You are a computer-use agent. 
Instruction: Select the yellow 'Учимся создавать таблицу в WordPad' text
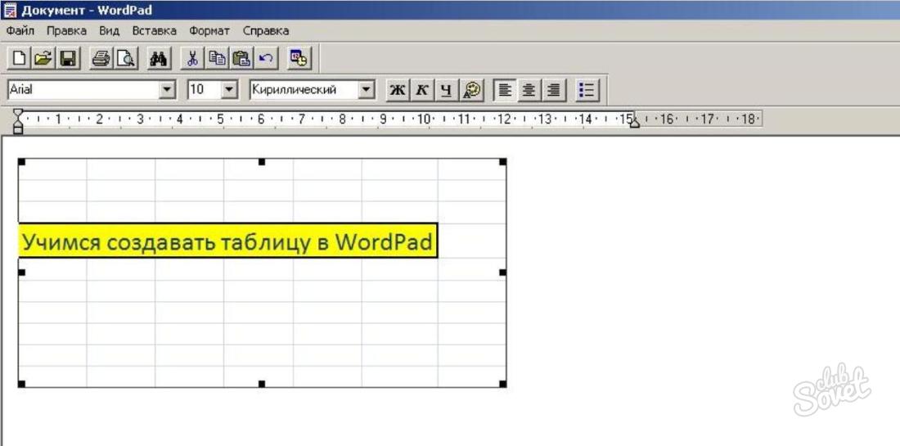pos(227,242)
